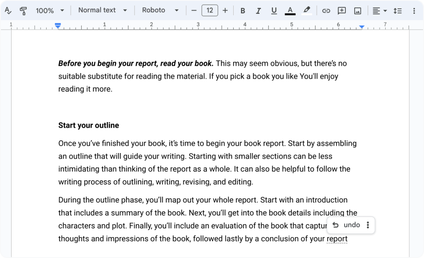Open the toolbar more options menu
Viewport: 424px width, 258px height.
(x=414, y=11)
